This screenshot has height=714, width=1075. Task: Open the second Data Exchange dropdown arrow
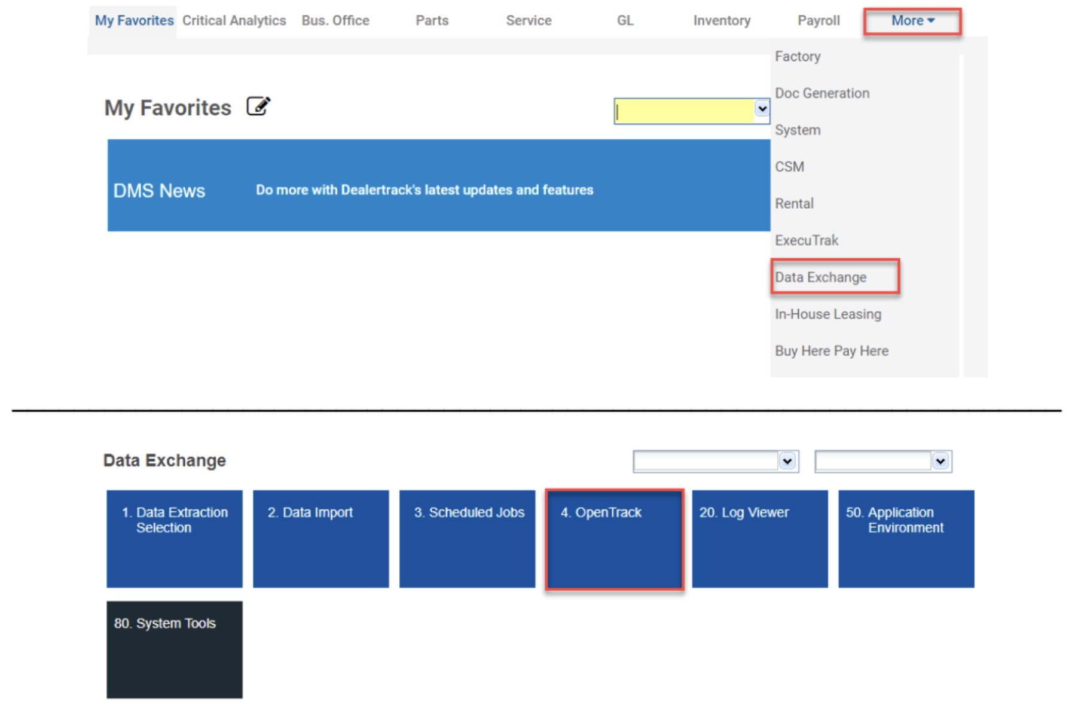pyautogui.click(x=940, y=461)
